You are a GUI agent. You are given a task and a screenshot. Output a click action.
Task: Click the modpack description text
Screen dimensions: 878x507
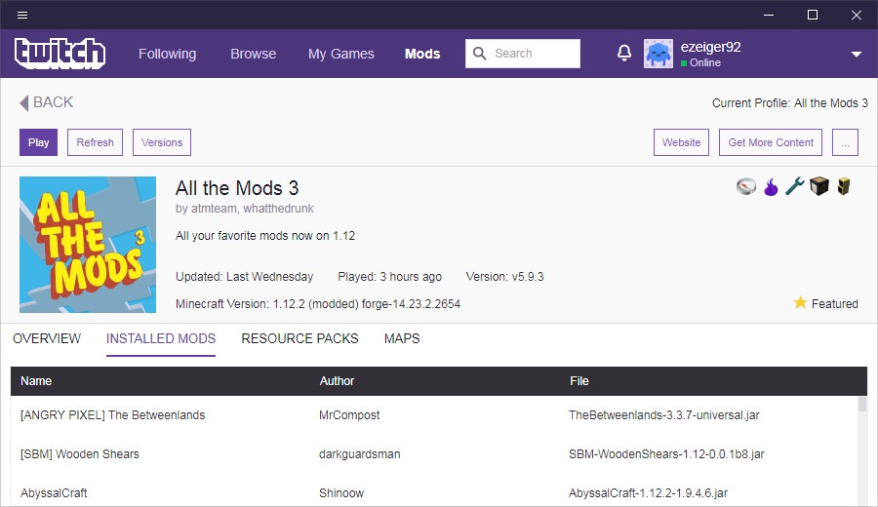pos(264,236)
